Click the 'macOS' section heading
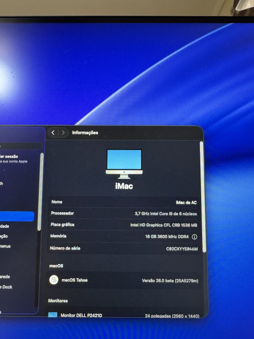Viewport: 254px width, 339px height. tap(56, 266)
